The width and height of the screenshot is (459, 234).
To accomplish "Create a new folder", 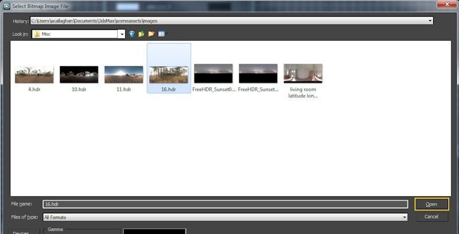I will 151,34.
